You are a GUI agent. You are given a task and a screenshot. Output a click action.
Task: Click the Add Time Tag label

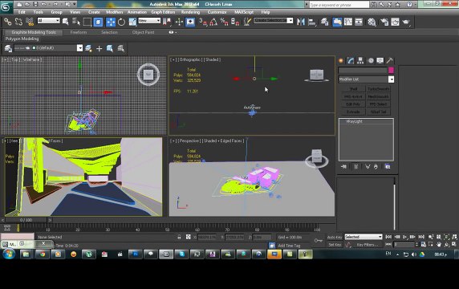[x=289, y=246]
